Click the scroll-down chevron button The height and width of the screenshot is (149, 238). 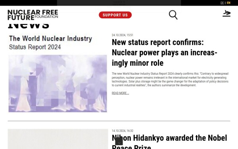(119, 141)
